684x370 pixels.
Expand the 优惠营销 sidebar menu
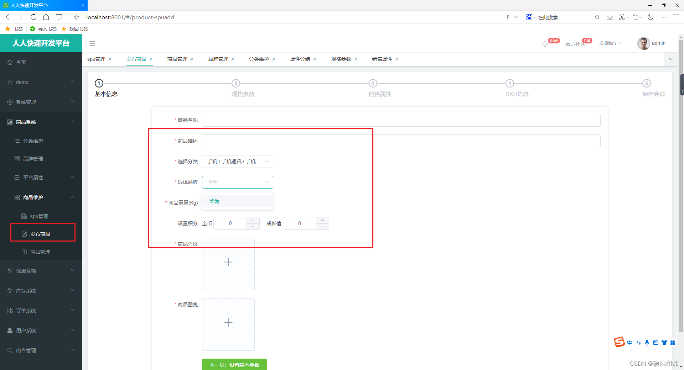[41, 271]
